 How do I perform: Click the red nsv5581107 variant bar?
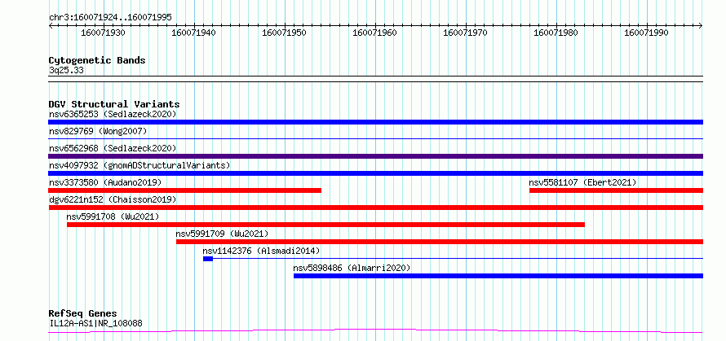point(616,190)
